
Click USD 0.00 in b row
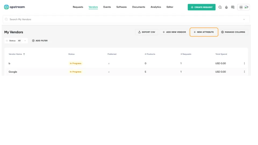(220, 63)
